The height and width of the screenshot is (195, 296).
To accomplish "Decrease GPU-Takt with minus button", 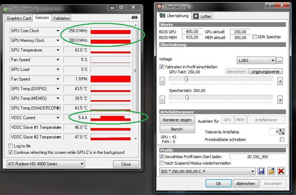I will (162, 81).
